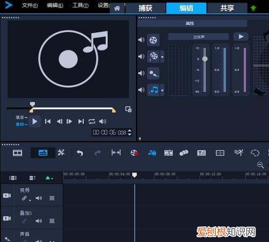Open chapter/cue point dropdown

tap(49, 178)
